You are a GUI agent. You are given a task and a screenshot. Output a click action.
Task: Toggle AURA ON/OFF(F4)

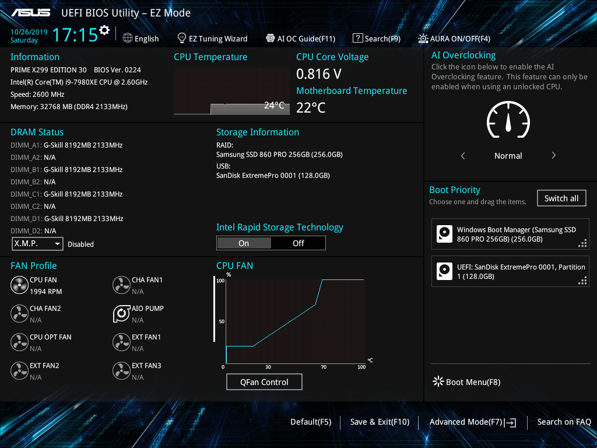461,38
